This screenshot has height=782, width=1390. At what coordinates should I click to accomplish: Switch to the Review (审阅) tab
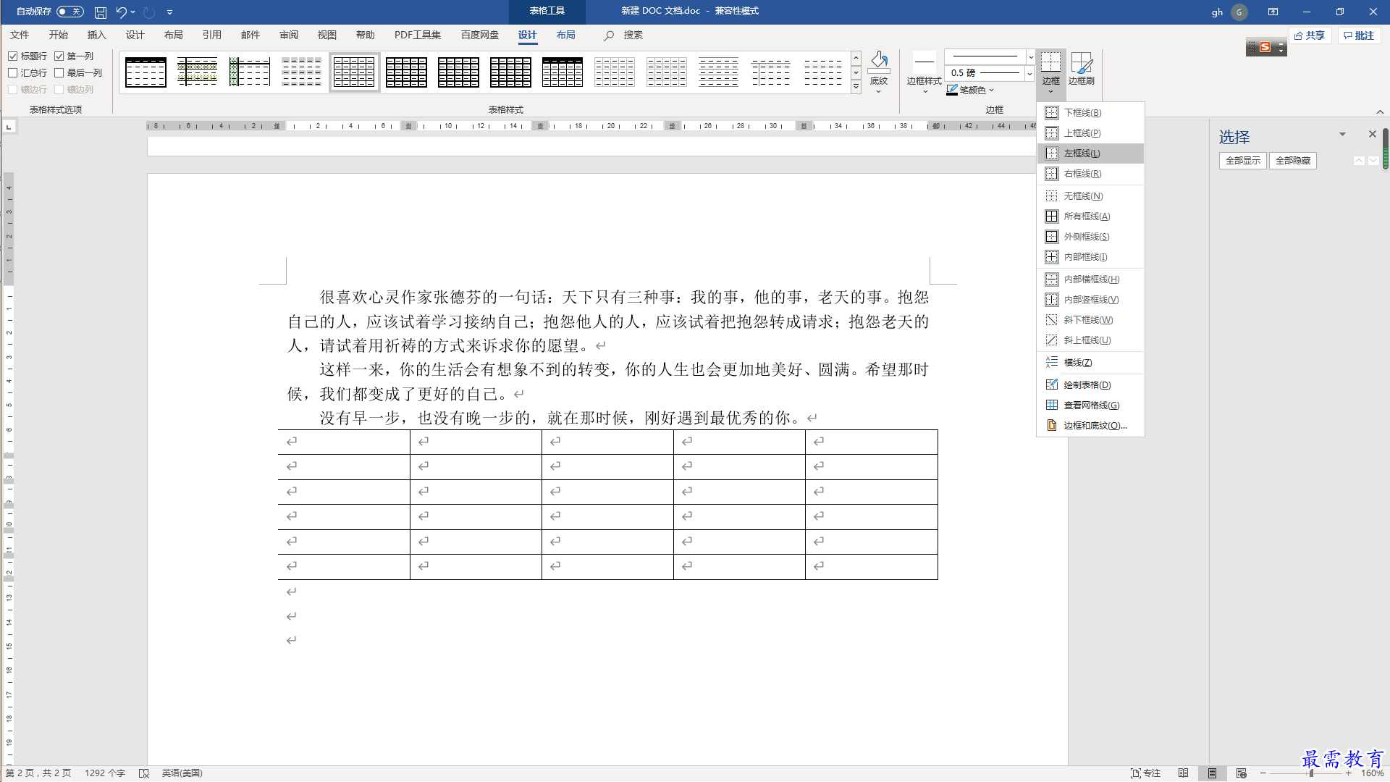coord(288,35)
